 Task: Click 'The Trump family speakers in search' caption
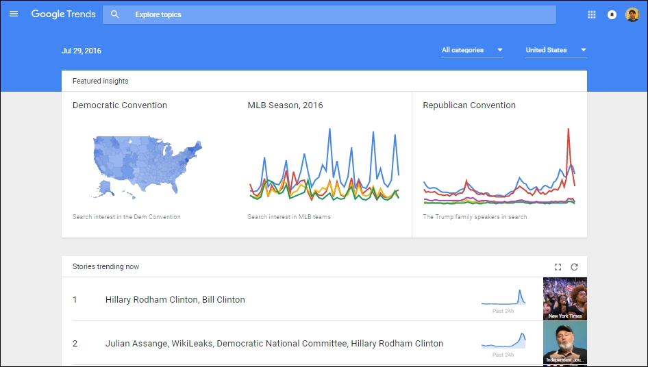coord(475,217)
